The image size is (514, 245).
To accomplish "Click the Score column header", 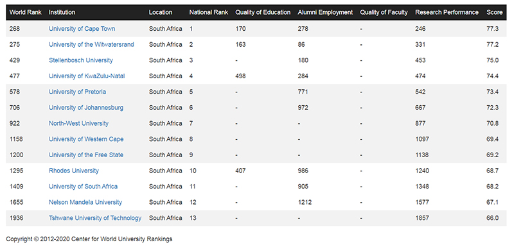I will tap(494, 12).
